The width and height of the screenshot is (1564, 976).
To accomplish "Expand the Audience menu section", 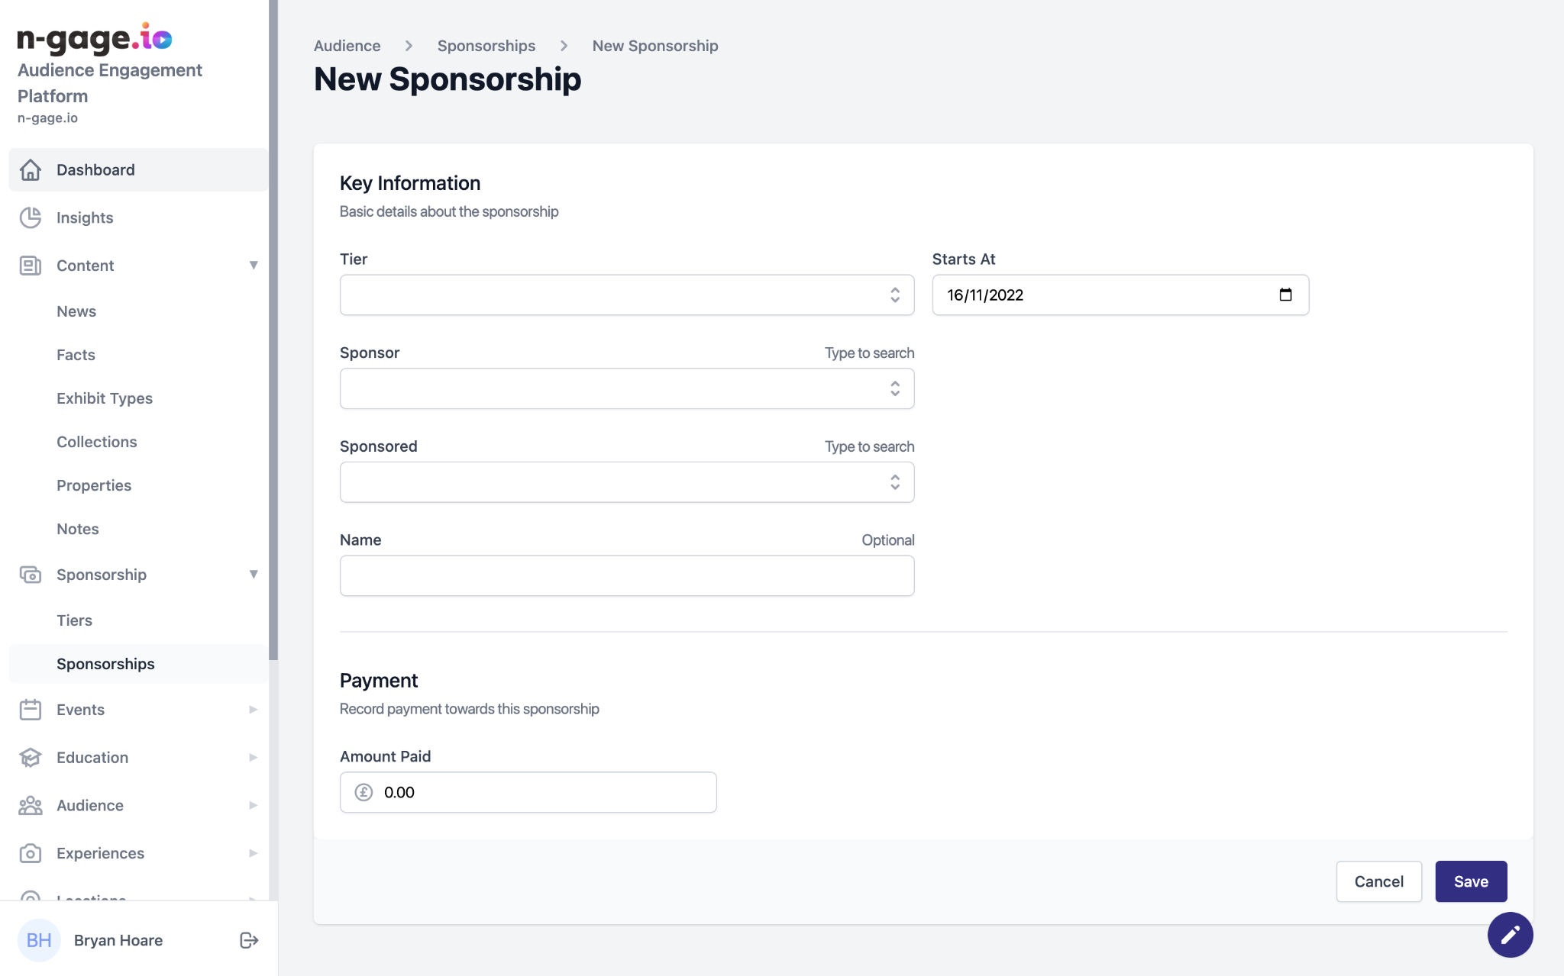I will [254, 806].
